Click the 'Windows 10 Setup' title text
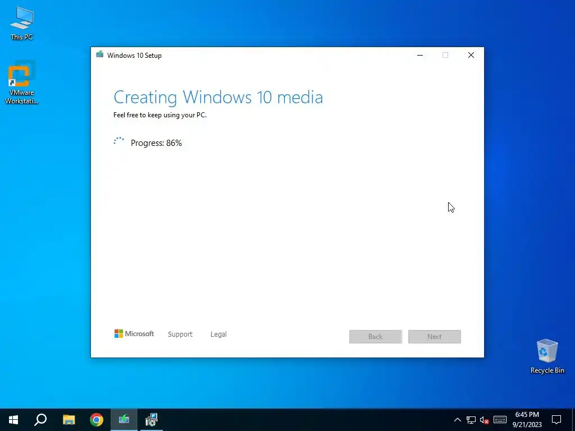Viewport: 575px width, 431px height. click(x=134, y=56)
